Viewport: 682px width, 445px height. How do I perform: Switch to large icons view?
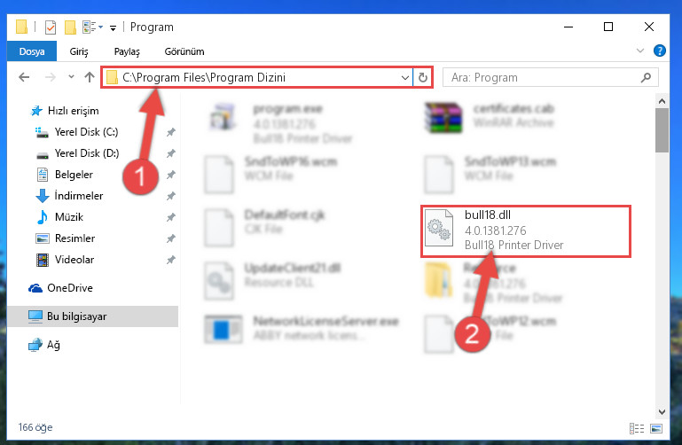click(656, 428)
